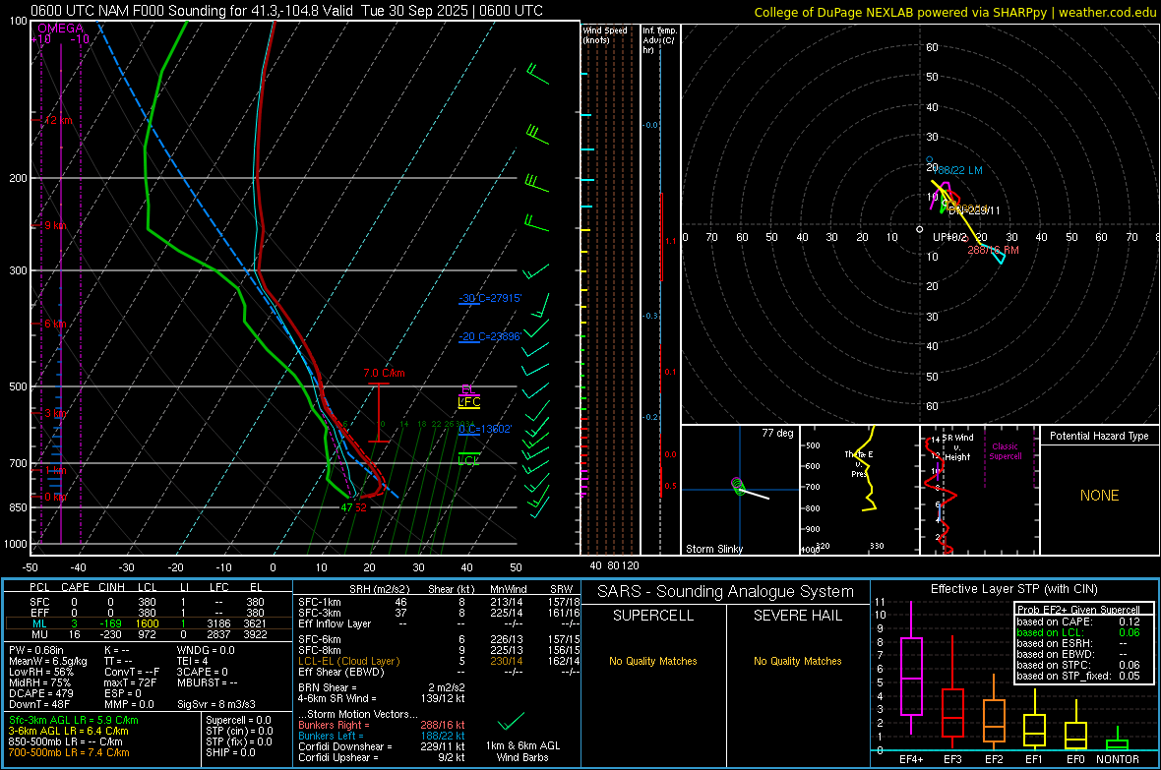
Task: Select the 7.0 C/km lapse rate annotation
Action: click(385, 373)
